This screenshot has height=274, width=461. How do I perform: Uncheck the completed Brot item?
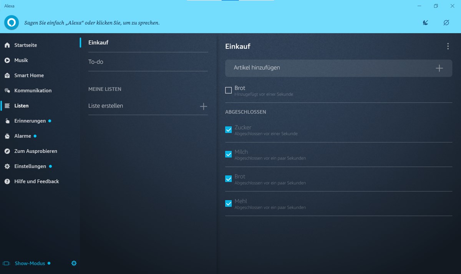(x=228, y=179)
